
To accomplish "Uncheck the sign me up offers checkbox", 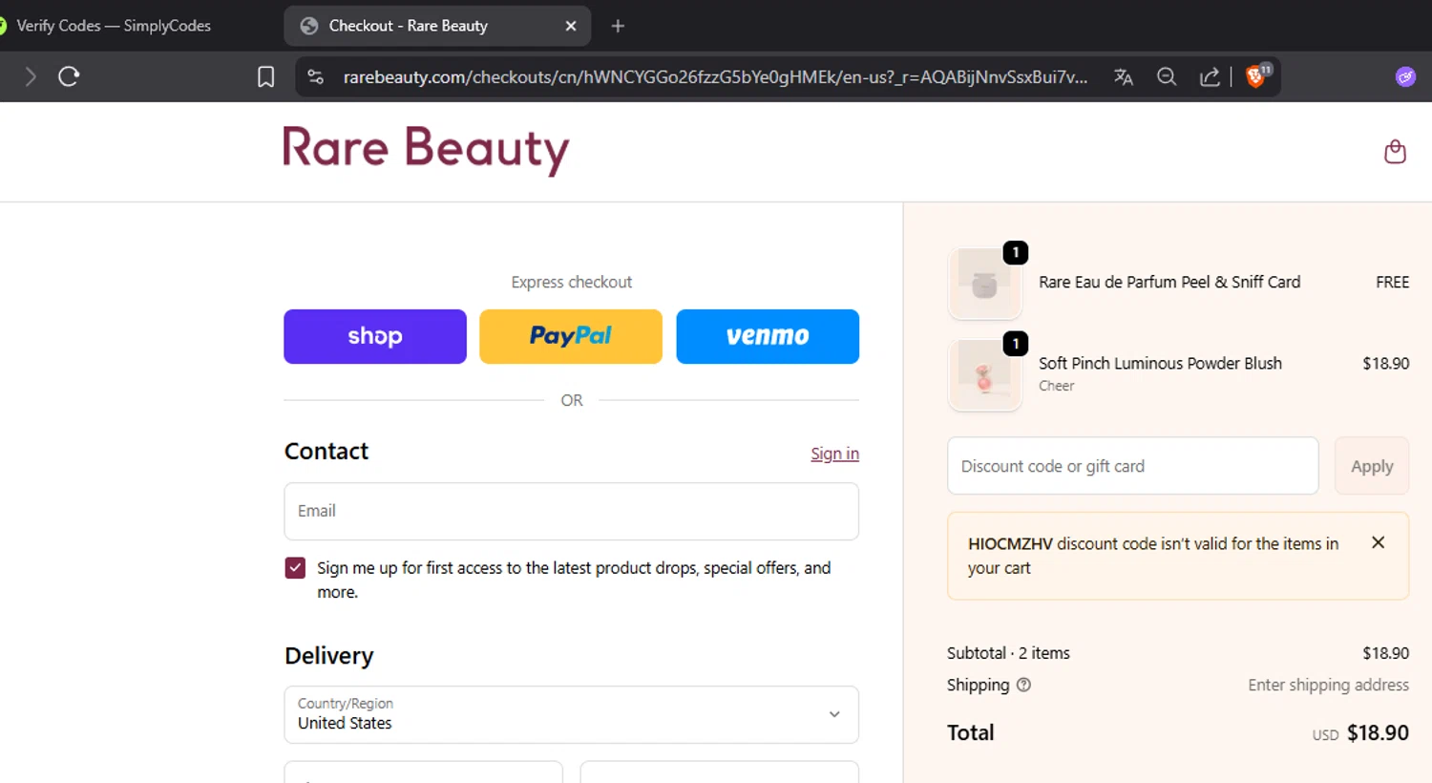I will click(x=295, y=568).
